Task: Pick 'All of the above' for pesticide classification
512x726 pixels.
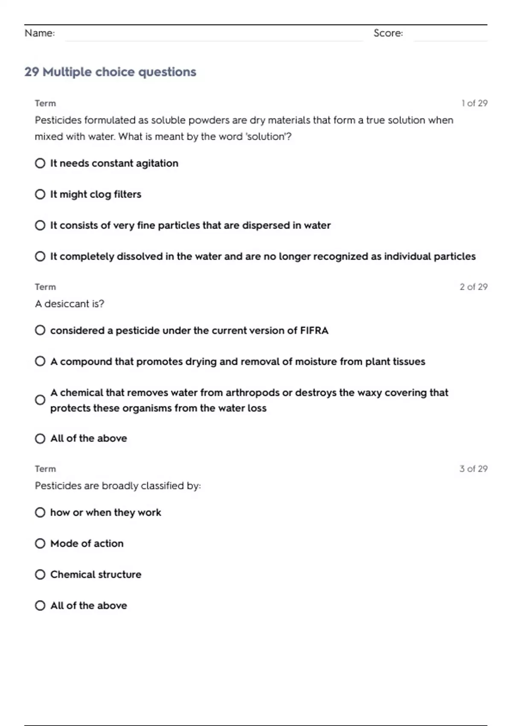Action: 40,606
